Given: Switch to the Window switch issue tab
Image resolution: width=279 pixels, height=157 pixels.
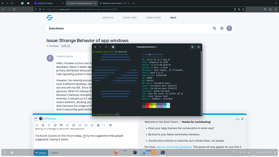Looking at the screenshot, I should [x=114, y=3].
